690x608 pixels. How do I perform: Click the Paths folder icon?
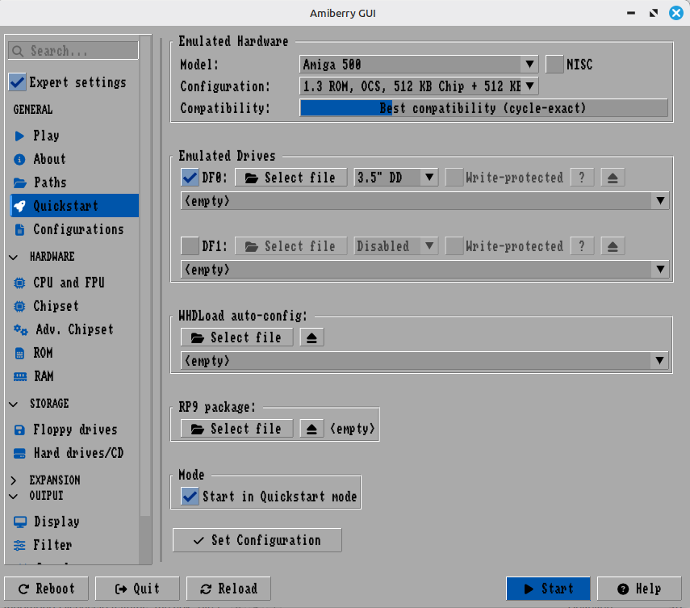pyautogui.click(x=20, y=182)
